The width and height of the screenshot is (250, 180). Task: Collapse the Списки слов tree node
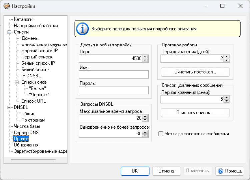tap(17, 82)
